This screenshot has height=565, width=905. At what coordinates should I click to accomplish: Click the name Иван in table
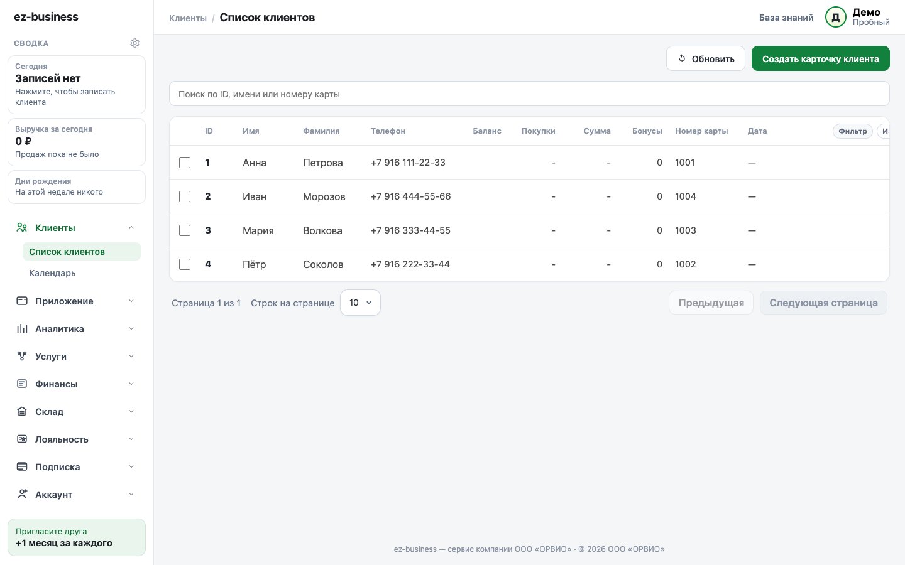(255, 196)
